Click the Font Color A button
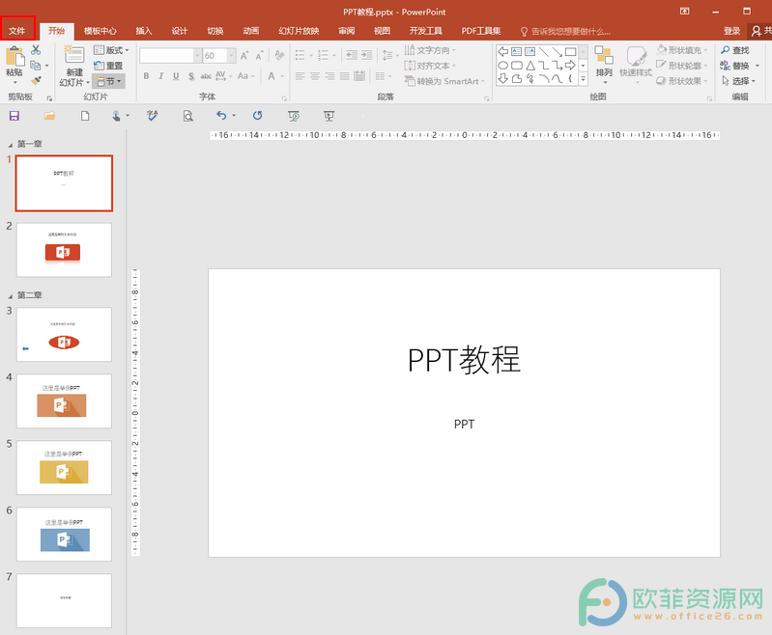772x635 pixels. pyautogui.click(x=272, y=76)
